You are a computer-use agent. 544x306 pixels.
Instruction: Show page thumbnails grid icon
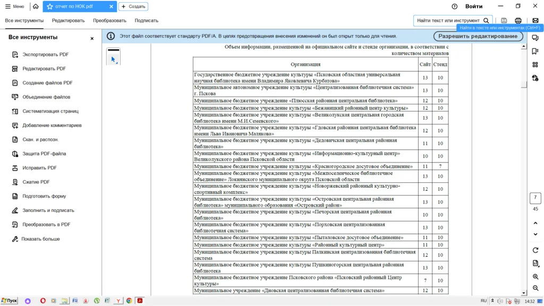tap(535, 65)
